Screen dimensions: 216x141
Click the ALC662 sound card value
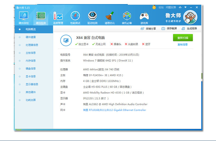pyautogui.click(x=115, y=104)
